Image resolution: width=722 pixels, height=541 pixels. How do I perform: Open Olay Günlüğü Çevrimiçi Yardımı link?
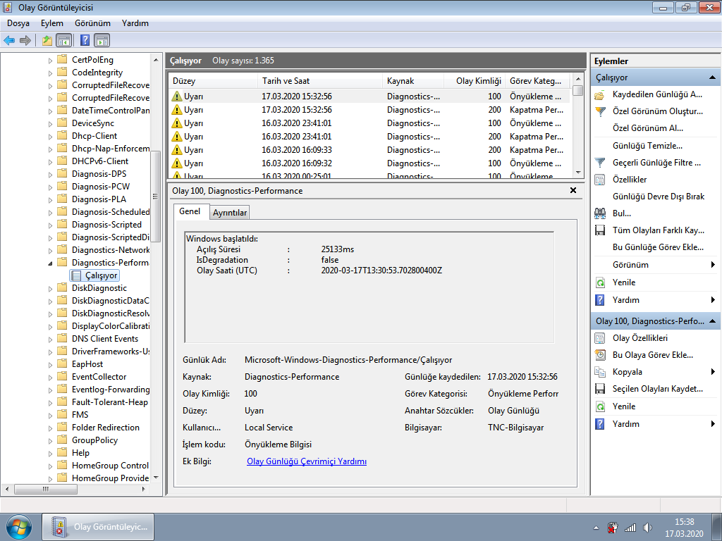click(x=307, y=461)
